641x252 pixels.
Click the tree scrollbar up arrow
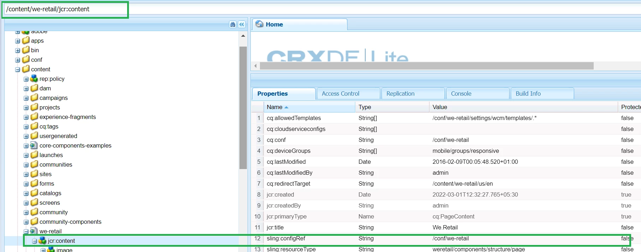[x=243, y=36]
